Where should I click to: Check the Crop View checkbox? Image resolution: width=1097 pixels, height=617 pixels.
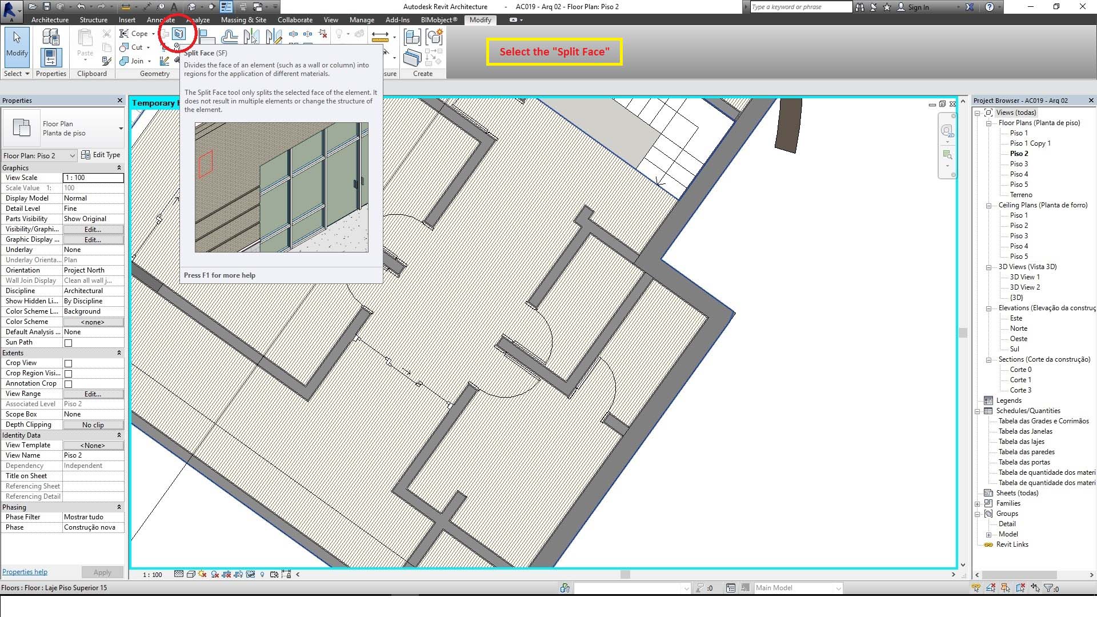click(69, 363)
